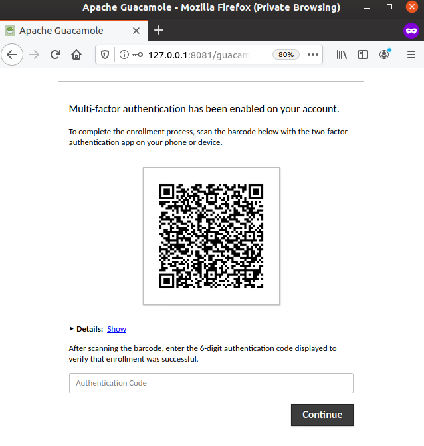Toggle the sidebar view icon
This screenshot has width=424, height=446.
point(363,55)
